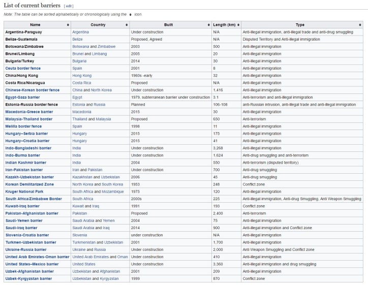Open Egypt-Gaza barrier link
The height and width of the screenshot is (285, 368).
pos(22,97)
